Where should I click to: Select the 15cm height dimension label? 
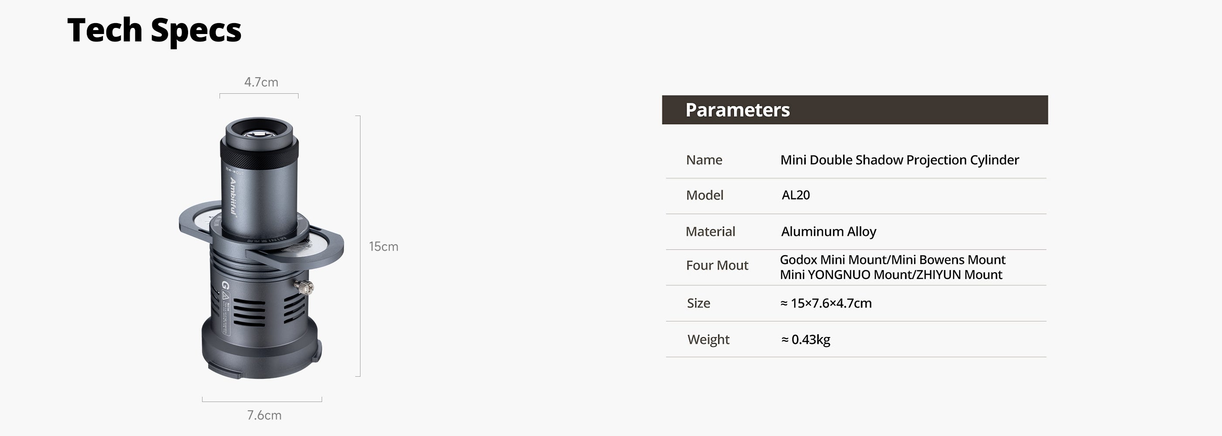(383, 246)
